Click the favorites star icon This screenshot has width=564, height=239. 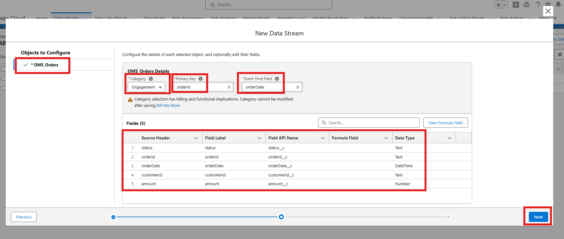click(498, 5)
